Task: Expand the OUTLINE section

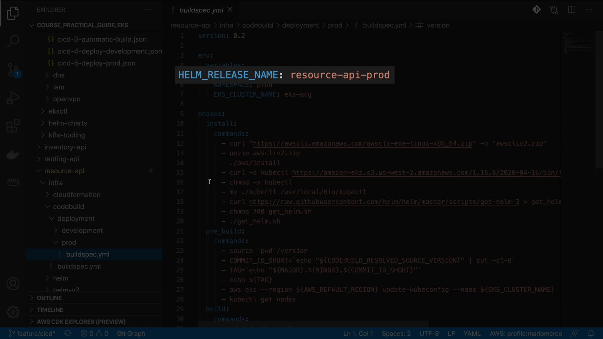Action: [x=49, y=298]
